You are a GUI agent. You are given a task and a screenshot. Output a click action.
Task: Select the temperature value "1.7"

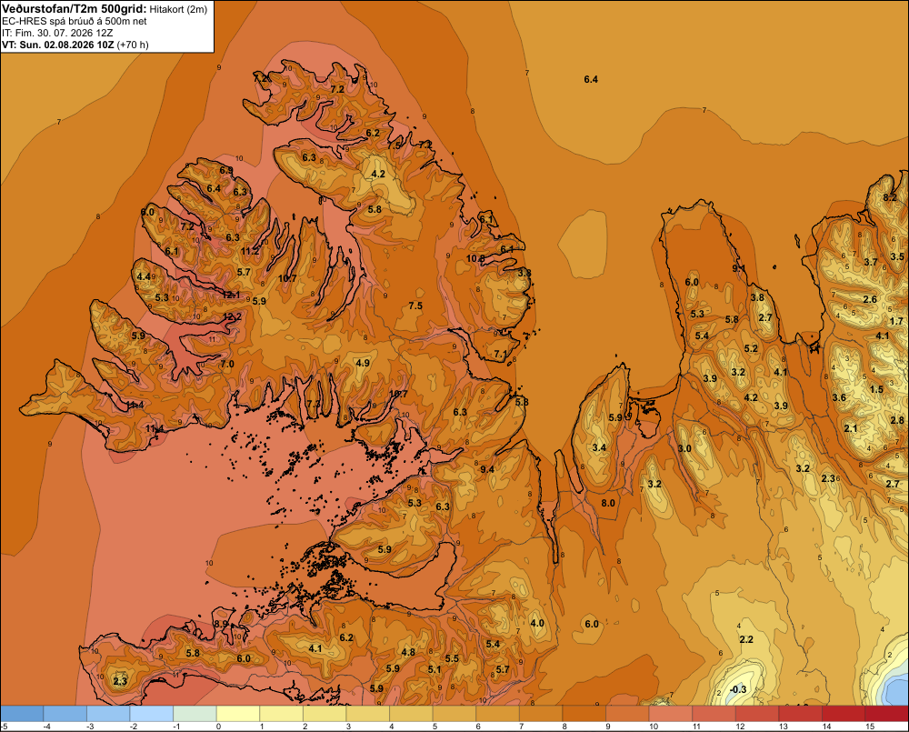coord(896,321)
